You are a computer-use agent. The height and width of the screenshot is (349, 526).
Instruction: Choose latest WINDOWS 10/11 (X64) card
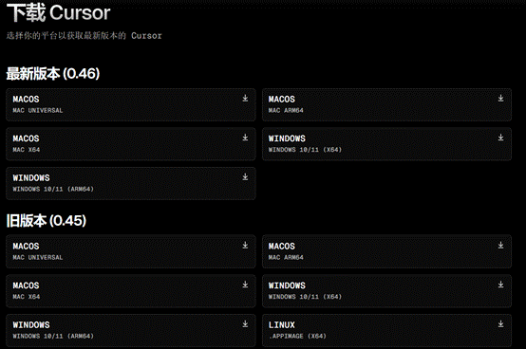point(386,144)
